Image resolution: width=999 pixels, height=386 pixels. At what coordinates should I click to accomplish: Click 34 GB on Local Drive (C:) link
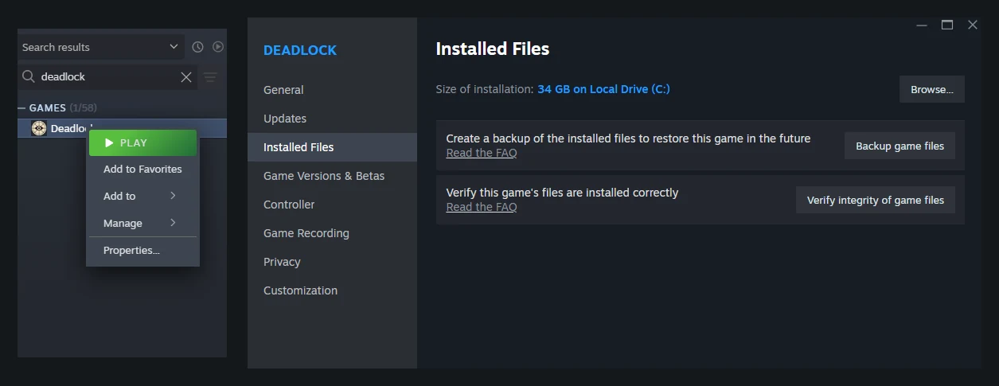tap(603, 89)
